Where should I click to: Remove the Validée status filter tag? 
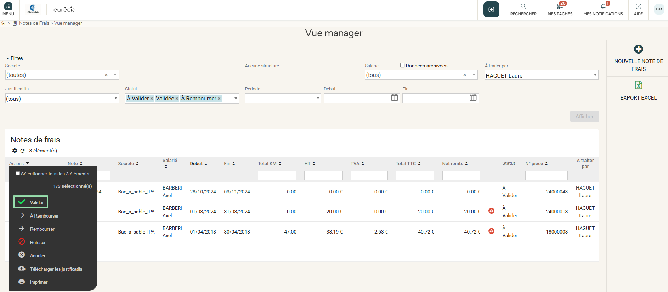177,99
